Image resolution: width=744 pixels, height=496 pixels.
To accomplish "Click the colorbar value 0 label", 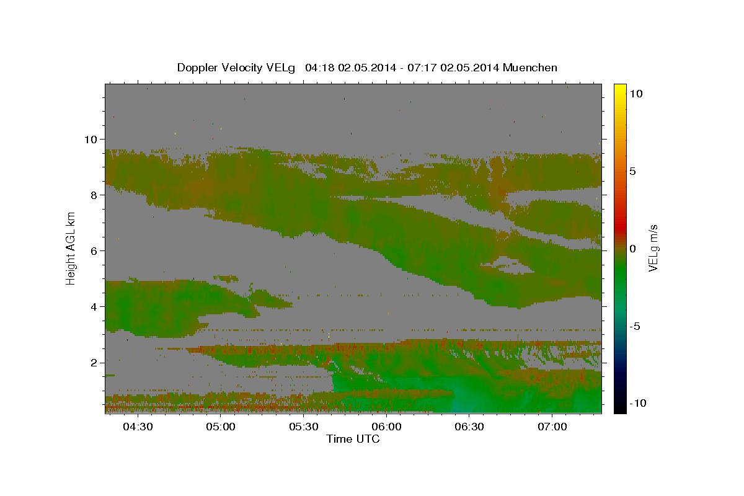I will (x=633, y=248).
